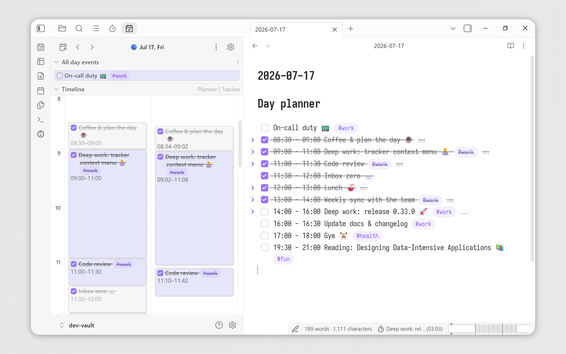Image resolution: width=566 pixels, height=354 pixels.
Task: Click the tracked Code review 11:10–11:42 block
Action: [x=194, y=282]
